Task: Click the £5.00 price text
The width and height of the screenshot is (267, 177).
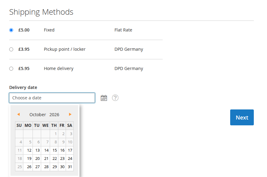Action: (x=24, y=30)
